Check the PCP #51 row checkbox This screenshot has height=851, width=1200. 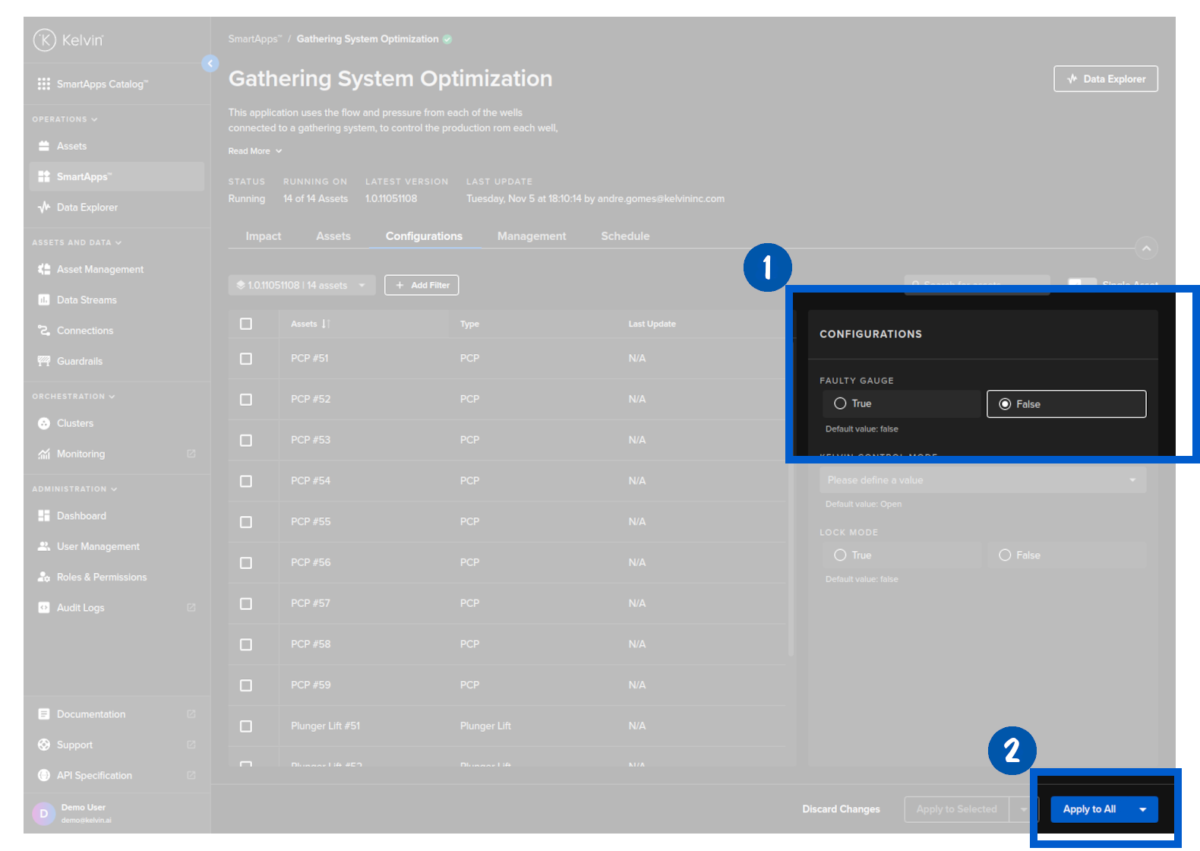[246, 359]
